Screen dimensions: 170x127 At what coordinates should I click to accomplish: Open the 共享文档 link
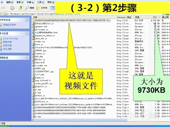click(7, 46)
